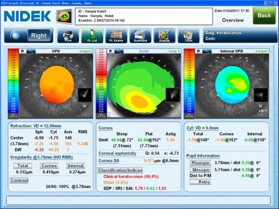279x209 pixels.
Task: Select the Mesopic pupil button
Action: click(200, 170)
